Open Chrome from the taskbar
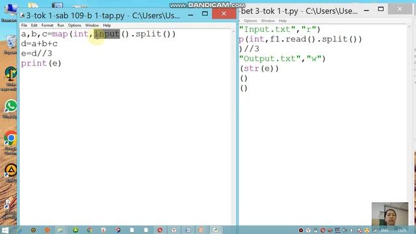Screen dimensions: 416x234 click(x=90, y=230)
